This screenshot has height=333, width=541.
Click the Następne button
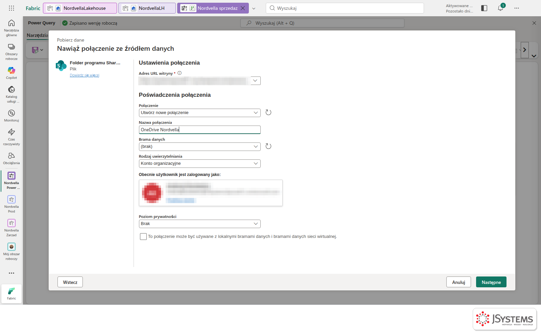pos(491,282)
